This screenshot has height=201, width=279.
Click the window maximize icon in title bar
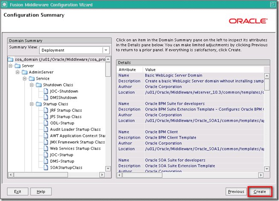[273, 4]
